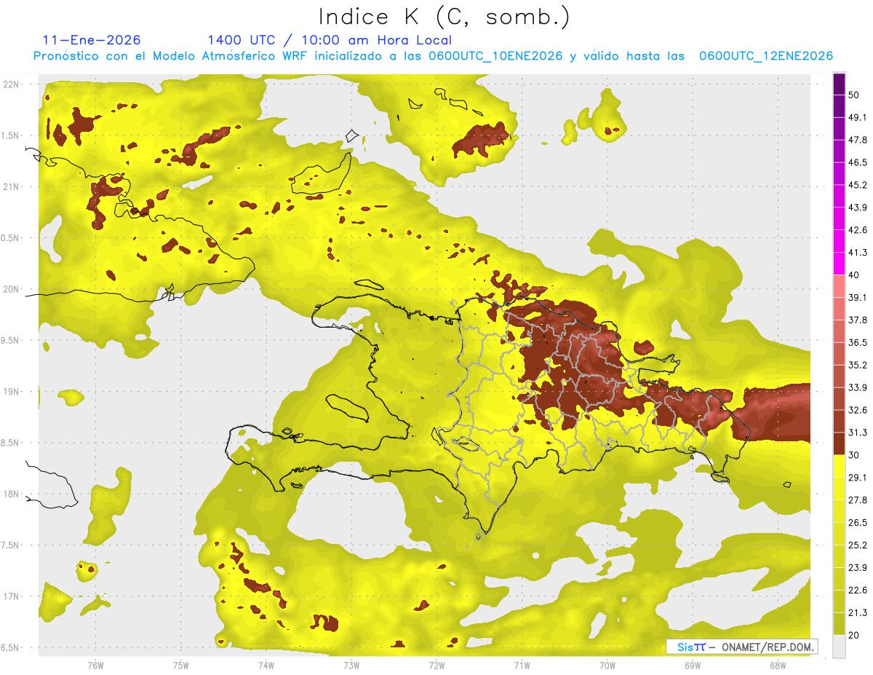Click the bright yellow band between 29.1 and 30

pyautogui.click(x=839, y=467)
